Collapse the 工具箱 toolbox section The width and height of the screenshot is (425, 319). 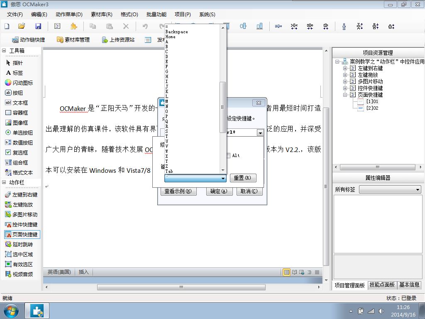(x=4, y=50)
